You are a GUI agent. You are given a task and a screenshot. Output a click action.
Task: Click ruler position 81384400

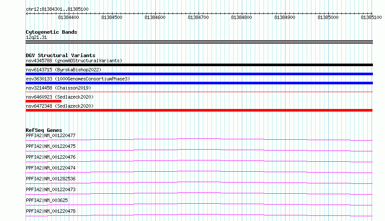(68, 17)
